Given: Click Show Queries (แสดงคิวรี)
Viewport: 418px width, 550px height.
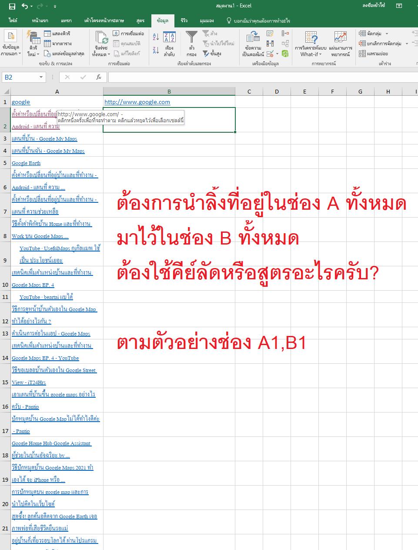Looking at the screenshot, I should (x=57, y=34).
